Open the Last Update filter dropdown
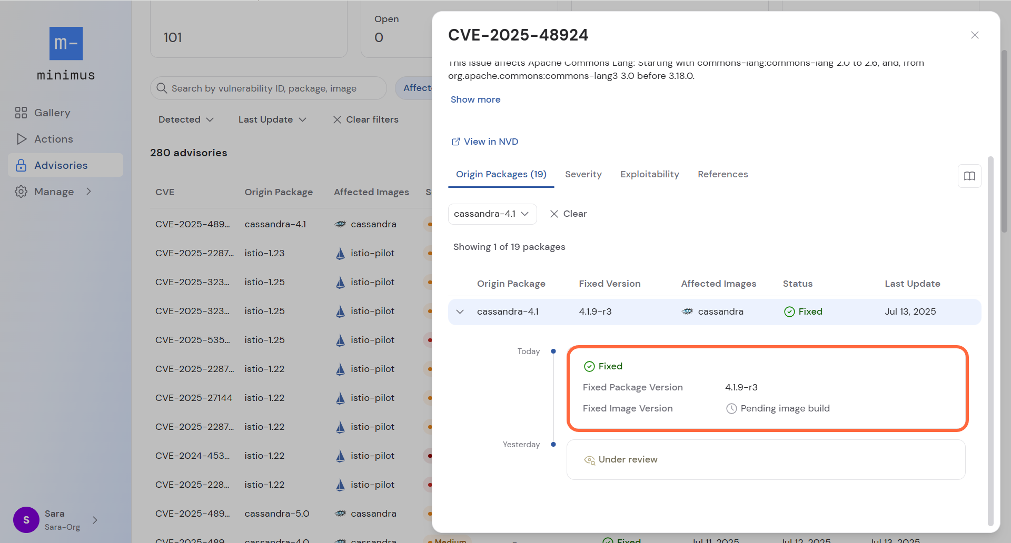Image resolution: width=1011 pixels, height=543 pixels. pos(272,119)
